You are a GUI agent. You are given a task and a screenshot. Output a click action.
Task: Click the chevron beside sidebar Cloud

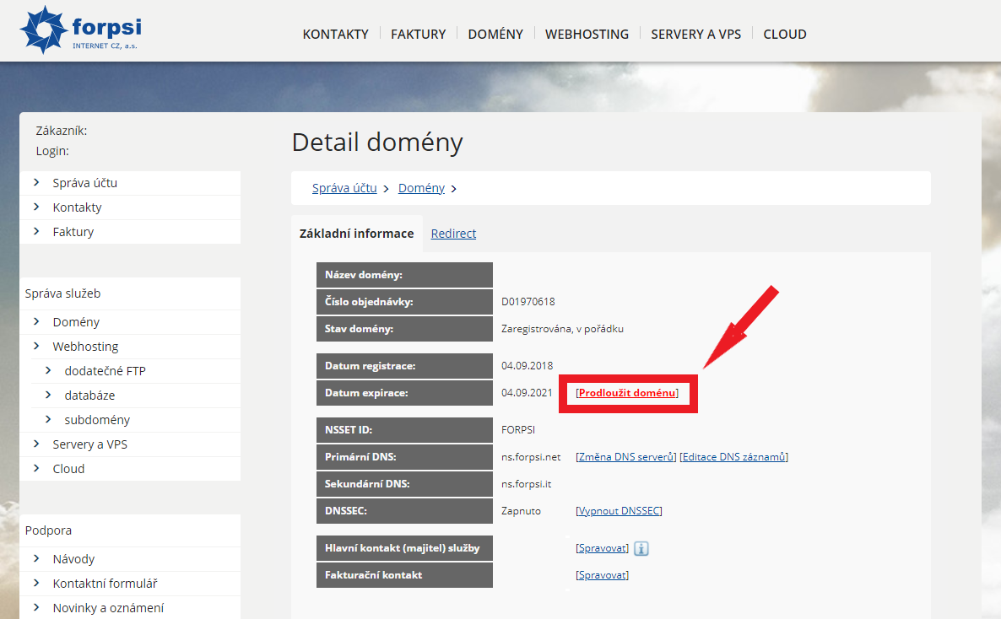pyautogui.click(x=36, y=468)
